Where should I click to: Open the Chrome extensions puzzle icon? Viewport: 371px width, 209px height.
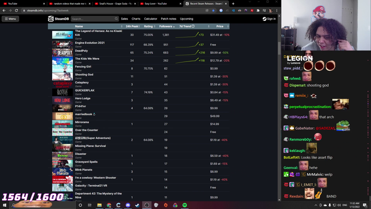click(x=258, y=10)
